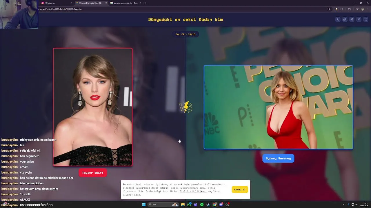This screenshot has height=208, width=371.
Task: Open WhatsApp from the taskbar
Action: 189,205
